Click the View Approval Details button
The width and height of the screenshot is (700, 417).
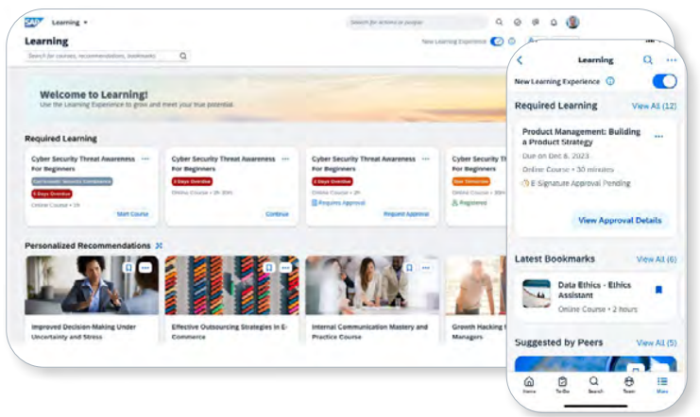coord(620,221)
